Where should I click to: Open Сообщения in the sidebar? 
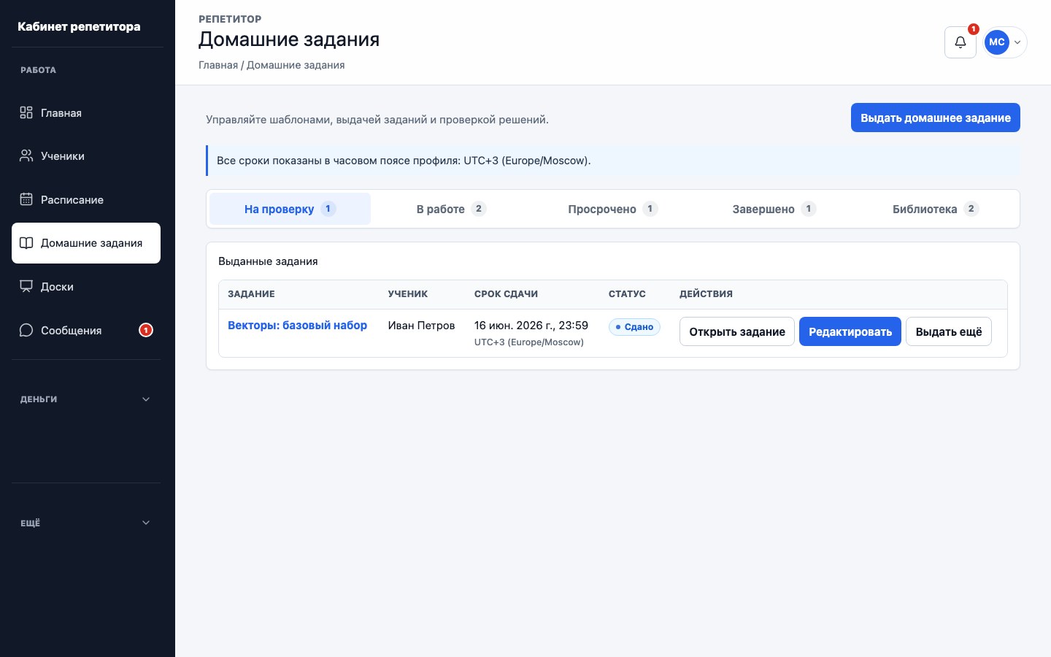coord(86,330)
